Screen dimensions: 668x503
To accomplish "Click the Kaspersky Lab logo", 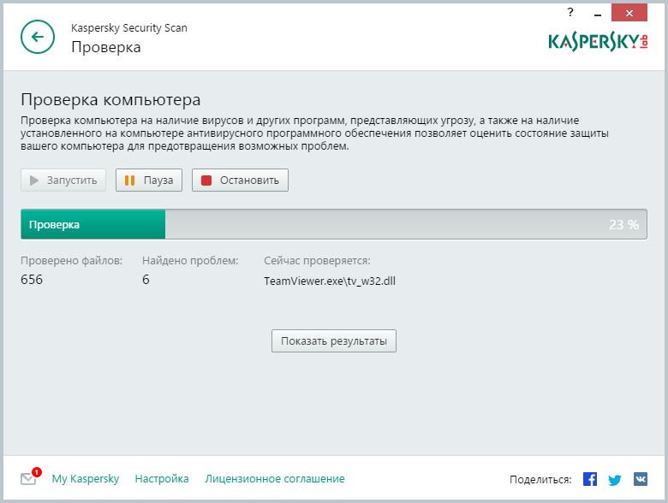I will click(x=598, y=42).
